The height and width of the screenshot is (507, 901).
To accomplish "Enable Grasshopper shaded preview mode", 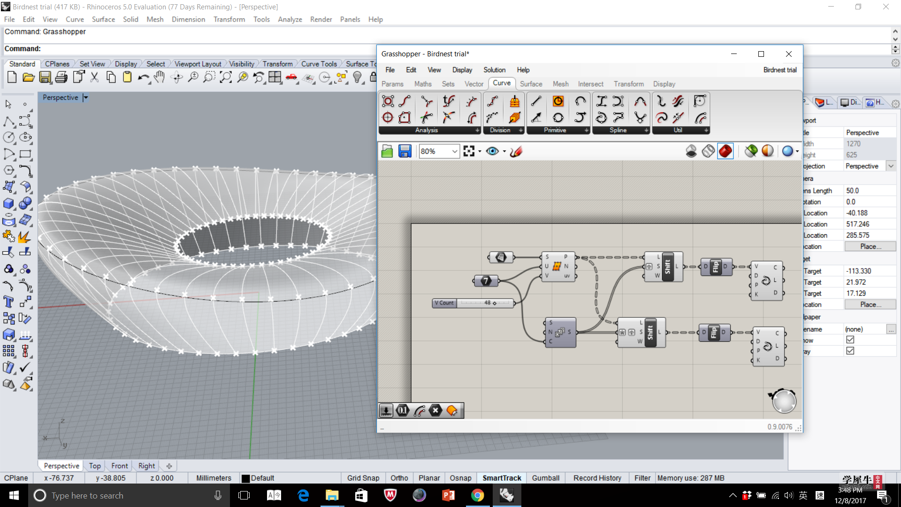I will click(725, 151).
